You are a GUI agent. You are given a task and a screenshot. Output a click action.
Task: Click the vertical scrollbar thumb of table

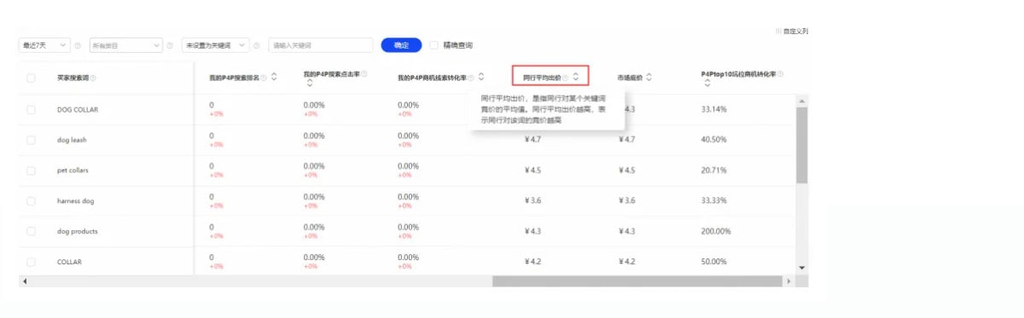point(801,145)
